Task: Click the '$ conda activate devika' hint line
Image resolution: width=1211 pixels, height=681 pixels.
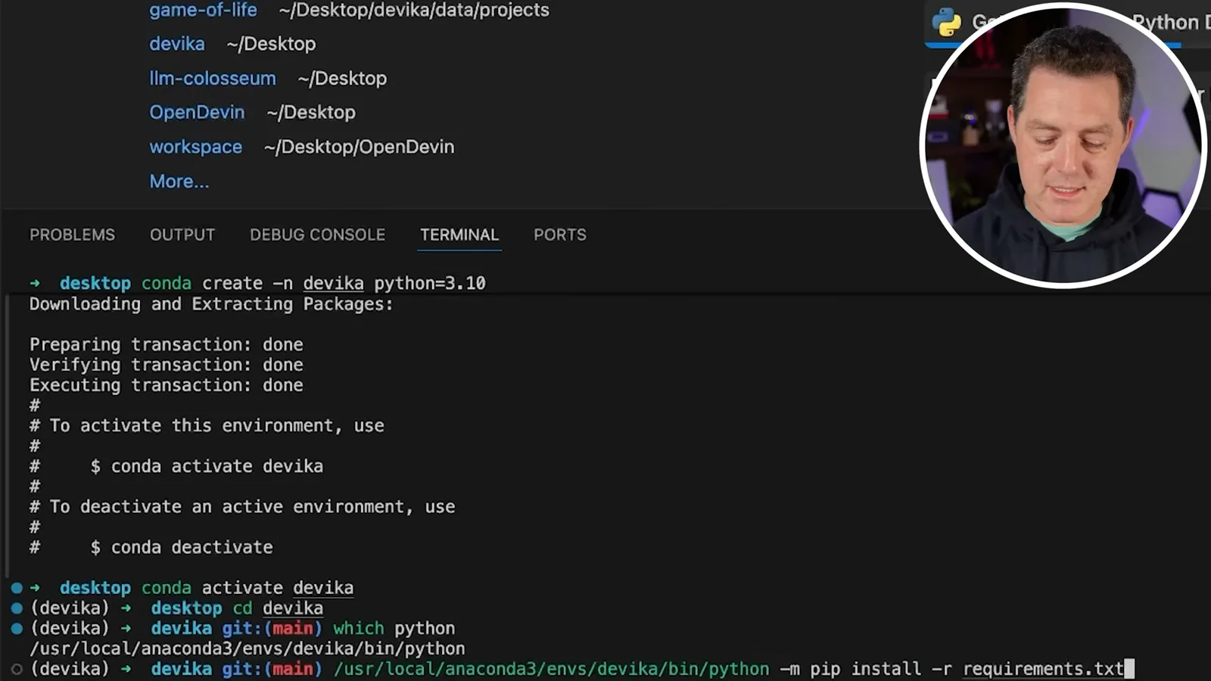Action: click(x=207, y=466)
